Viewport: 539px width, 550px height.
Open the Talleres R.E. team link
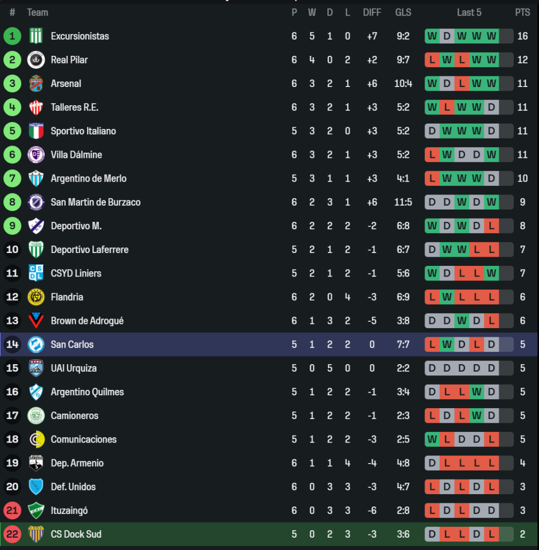point(75,107)
